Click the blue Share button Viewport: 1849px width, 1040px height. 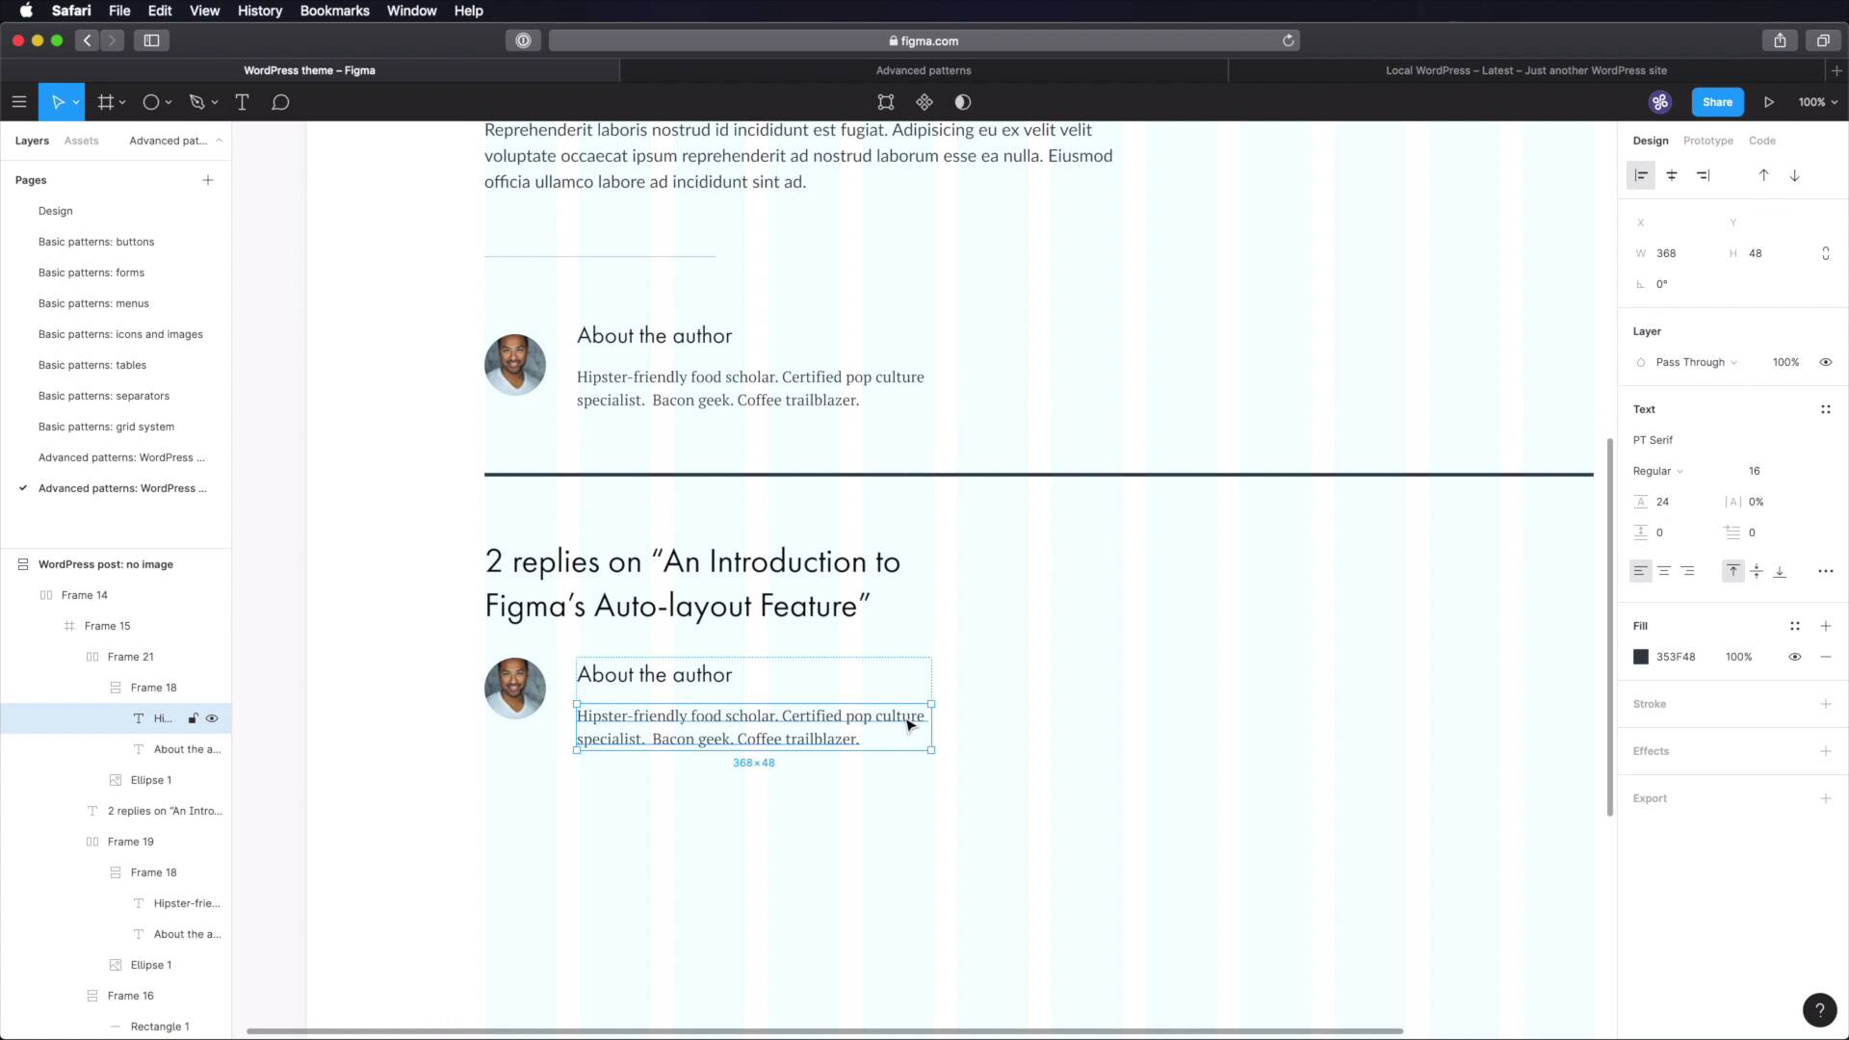pos(1717,102)
